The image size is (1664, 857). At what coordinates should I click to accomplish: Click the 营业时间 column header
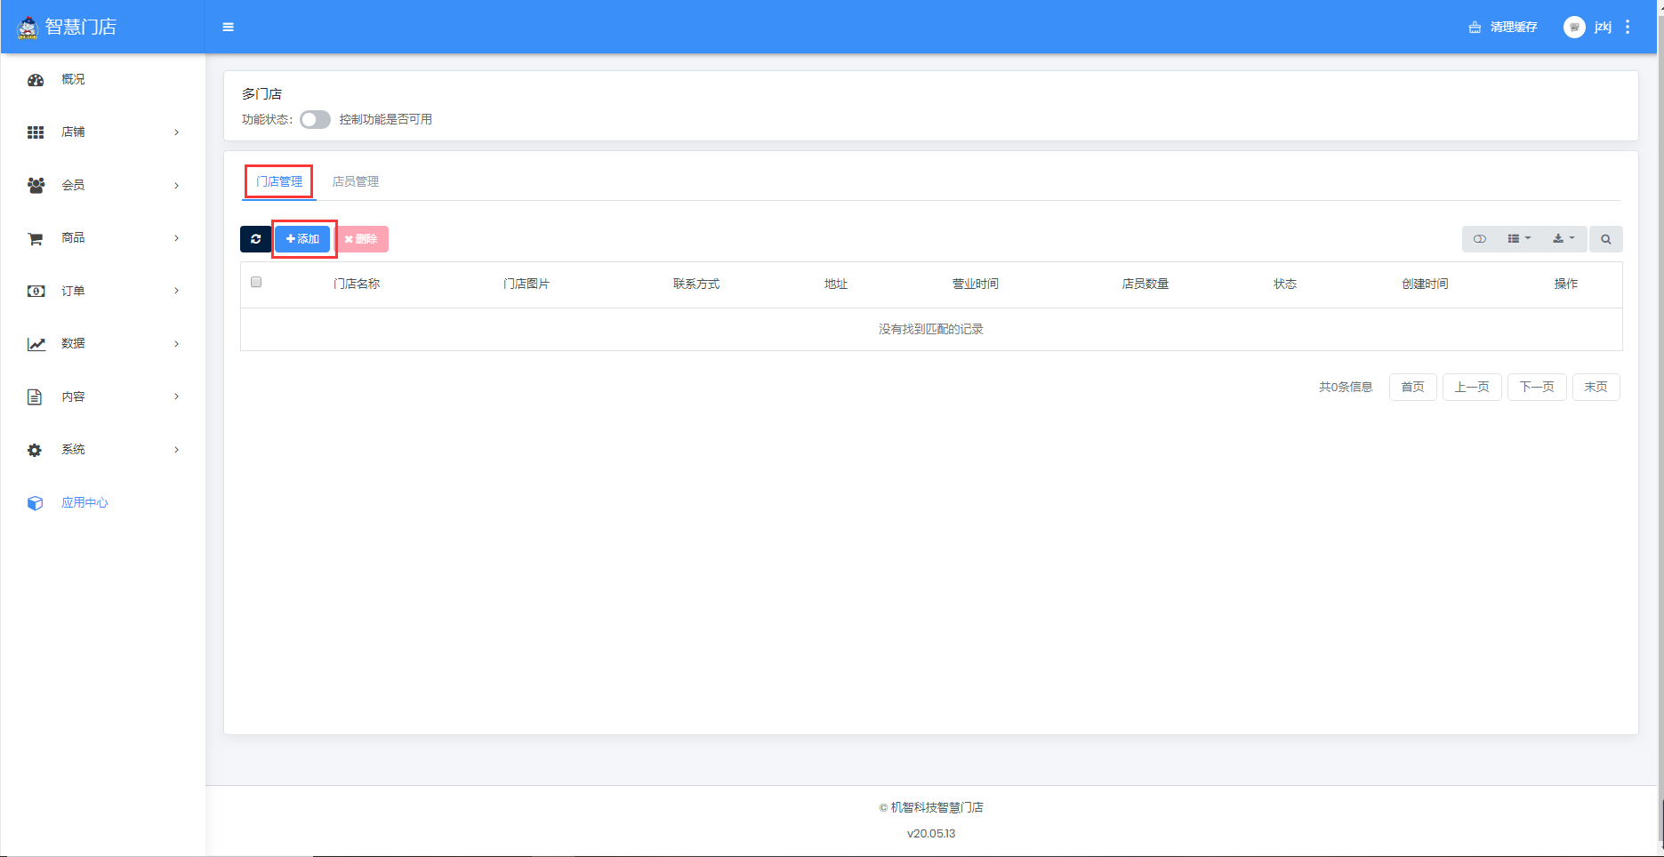[x=976, y=284]
